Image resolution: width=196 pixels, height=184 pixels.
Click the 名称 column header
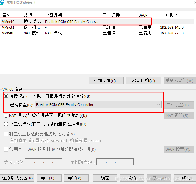[x=11, y=15]
